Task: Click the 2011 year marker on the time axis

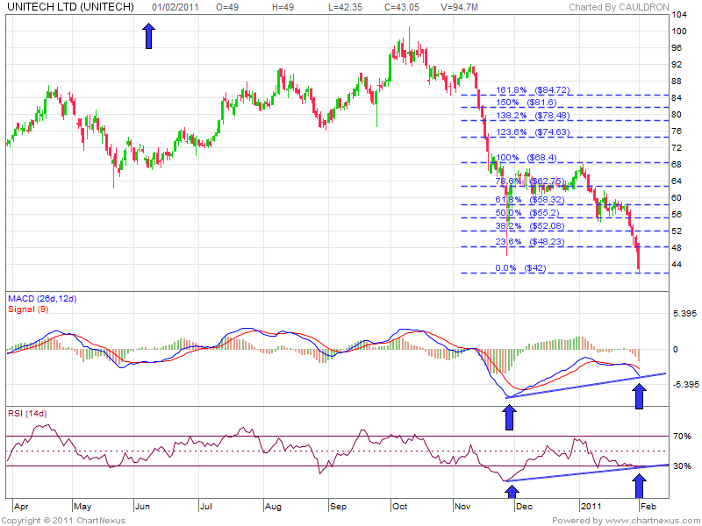Action: coord(591,507)
